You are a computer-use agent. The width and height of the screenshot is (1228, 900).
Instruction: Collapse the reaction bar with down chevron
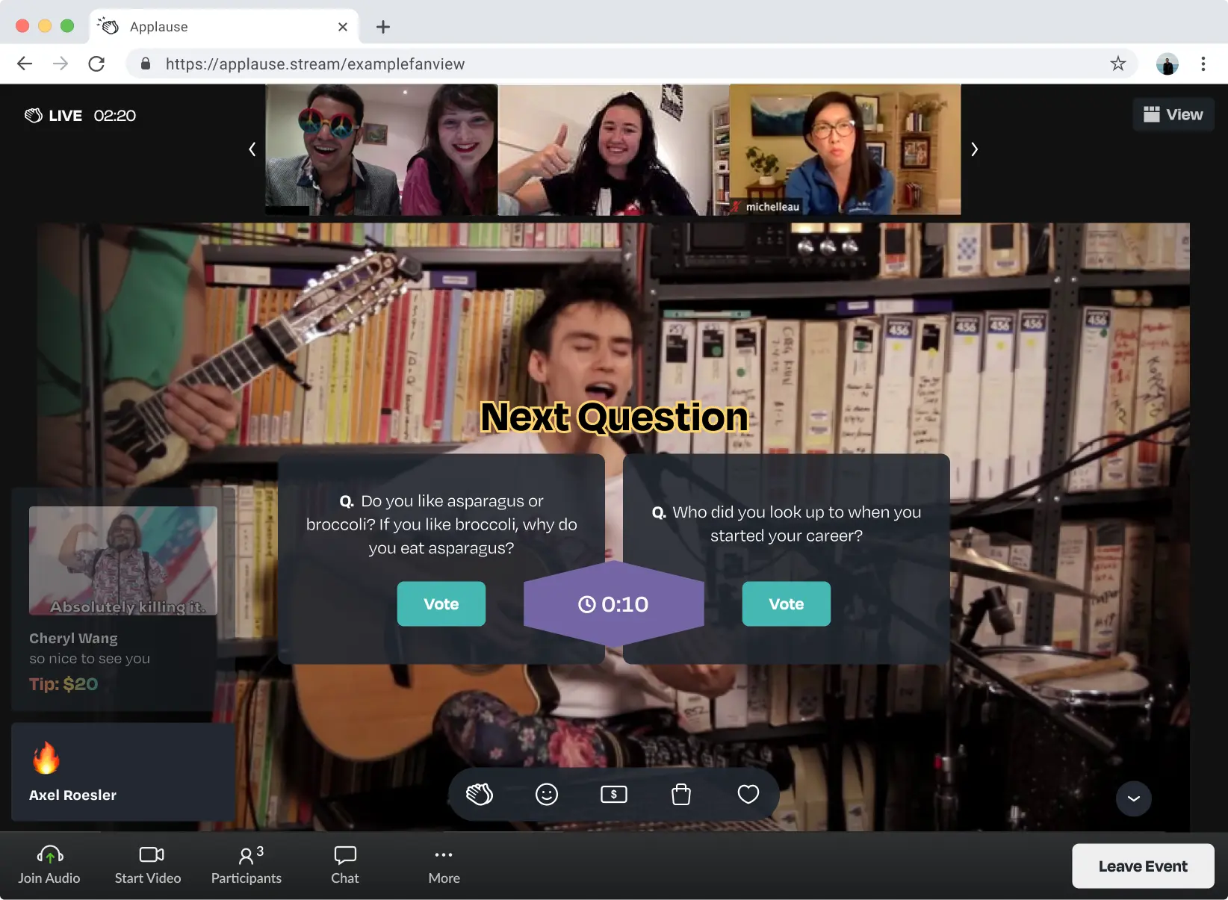tap(1133, 798)
